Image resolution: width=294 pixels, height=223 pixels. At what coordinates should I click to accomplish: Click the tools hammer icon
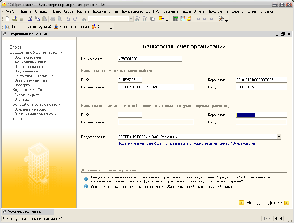click(x=221, y=19)
